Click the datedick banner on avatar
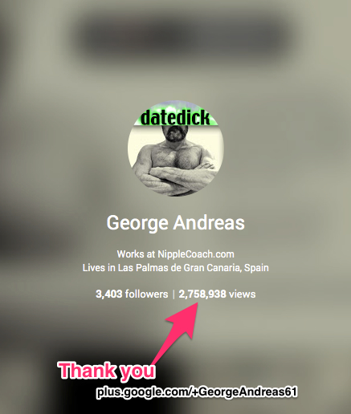 pos(175,117)
